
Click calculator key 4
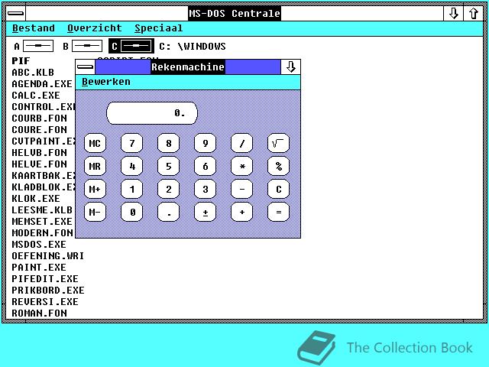click(132, 166)
